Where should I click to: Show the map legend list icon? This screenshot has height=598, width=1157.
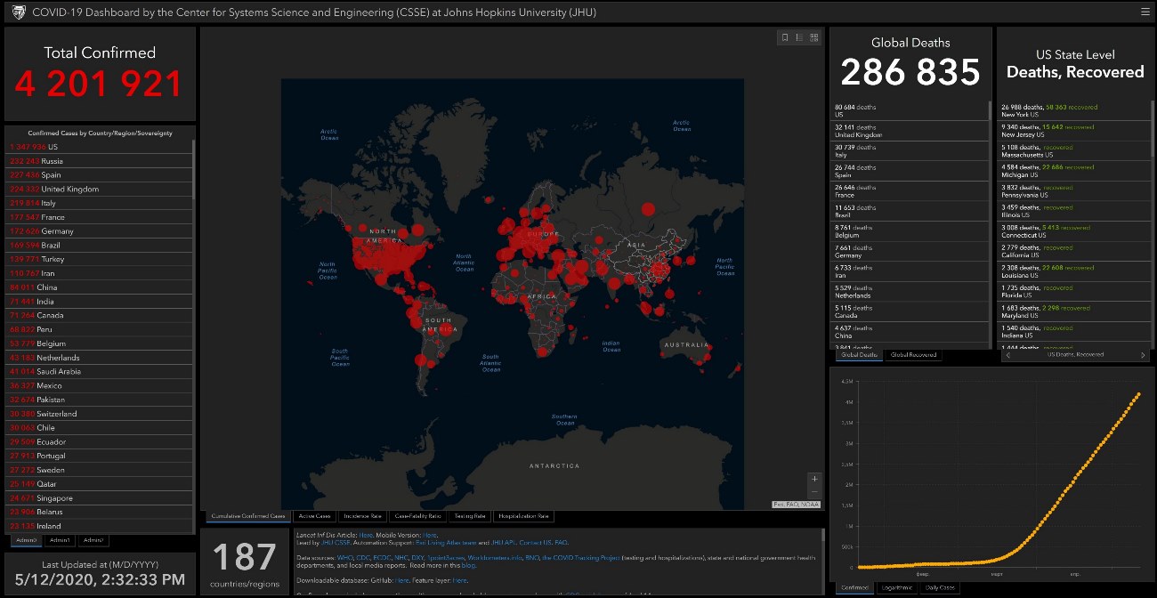coord(799,37)
